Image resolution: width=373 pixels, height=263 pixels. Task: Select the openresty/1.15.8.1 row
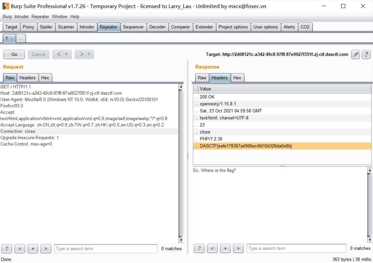coord(282,104)
